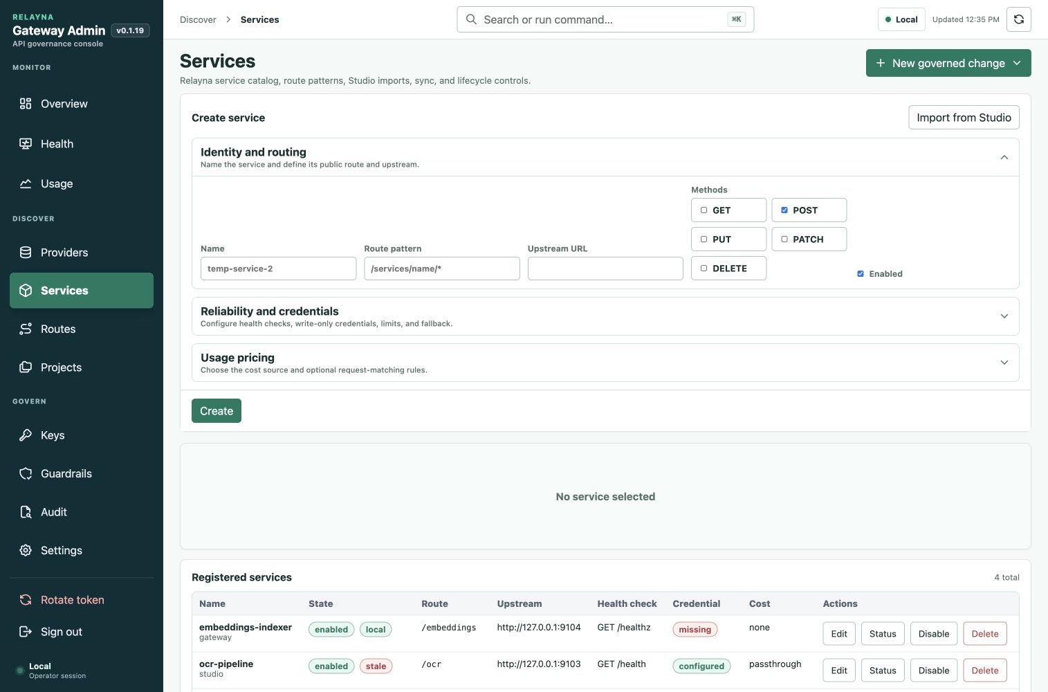The image size is (1048, 692).
Task: Click the refresh icon button top right
Action: point(1019,19)
